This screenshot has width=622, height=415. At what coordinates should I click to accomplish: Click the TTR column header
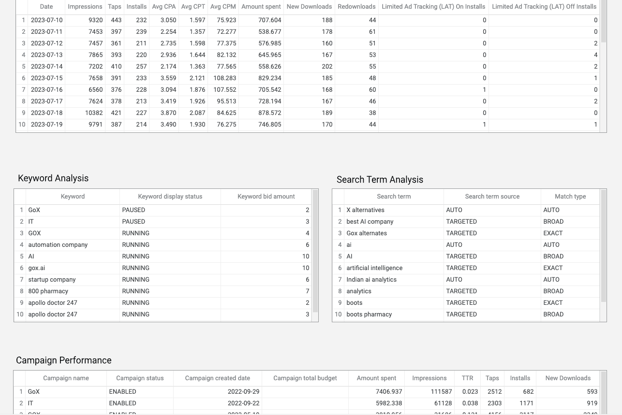(x=467, y=378)
